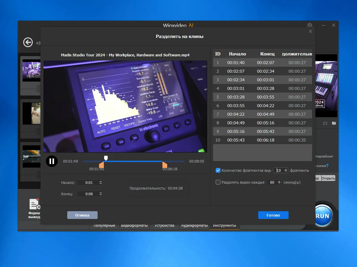The image size is (357, 267).
Task: Click the blue question mark help icon
Action: (327, 166)
